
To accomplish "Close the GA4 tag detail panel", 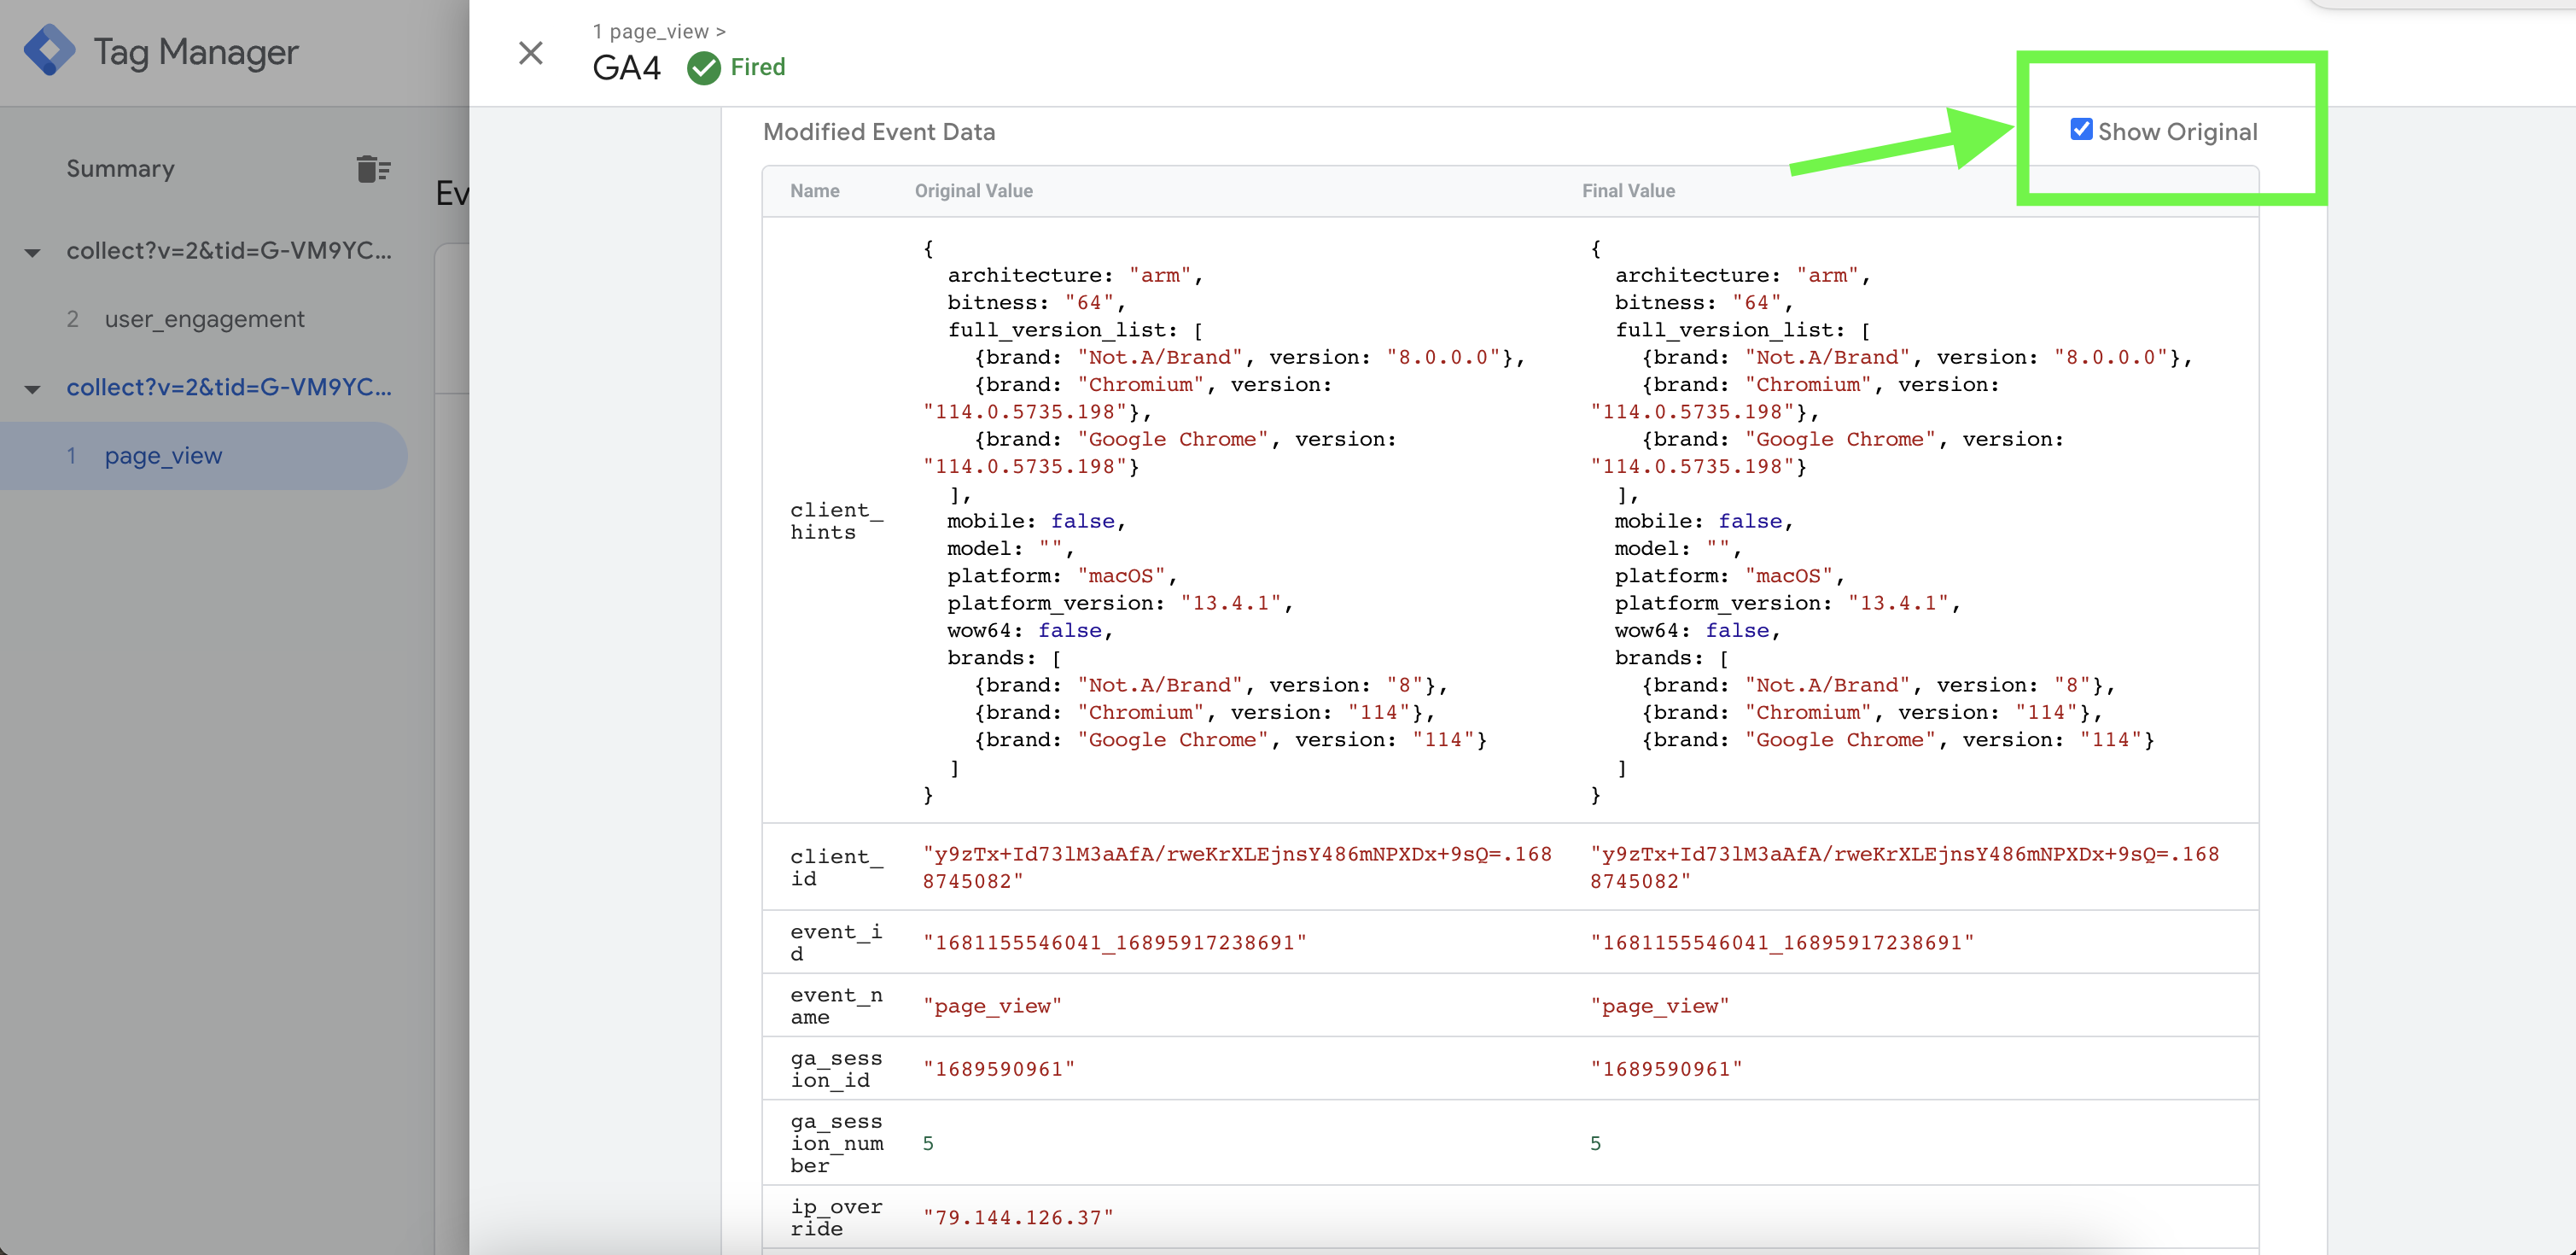I will coord(531,53).
